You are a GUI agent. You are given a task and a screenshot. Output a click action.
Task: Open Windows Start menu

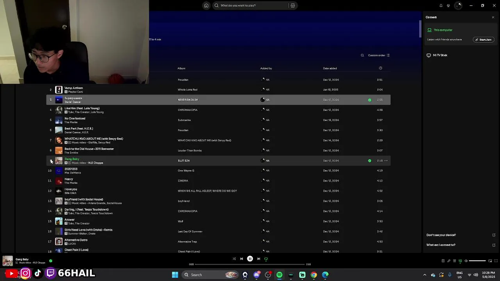point(175,275)
